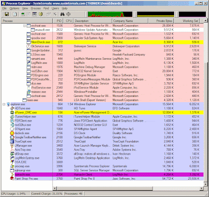Screen dimensions: 209x197
Task: Click 'Commit Charge: 31.01%' in status bar
Action: 47,193
